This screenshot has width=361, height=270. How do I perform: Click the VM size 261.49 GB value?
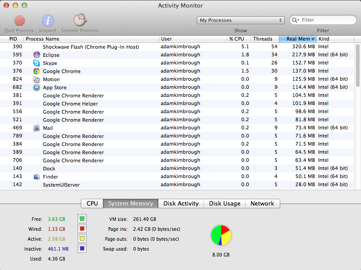pyautogui.click(x=144, y=219)
